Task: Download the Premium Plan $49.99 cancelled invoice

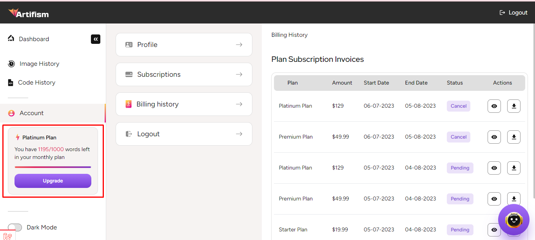Action: pos(514,137)
